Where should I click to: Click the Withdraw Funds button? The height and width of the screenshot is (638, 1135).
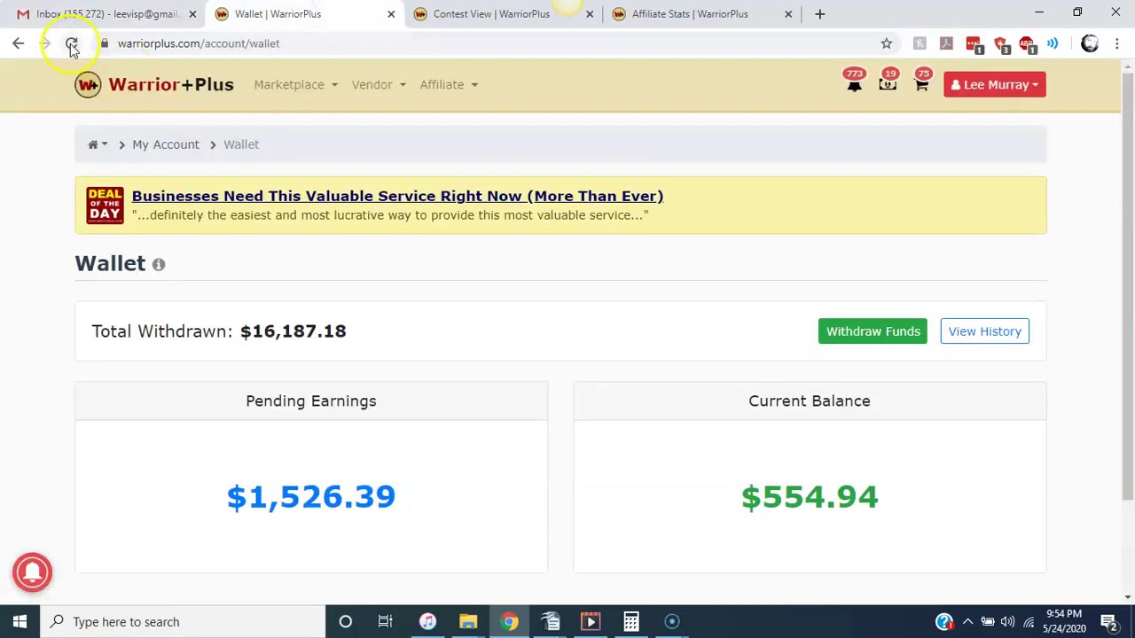click(873, 331)
